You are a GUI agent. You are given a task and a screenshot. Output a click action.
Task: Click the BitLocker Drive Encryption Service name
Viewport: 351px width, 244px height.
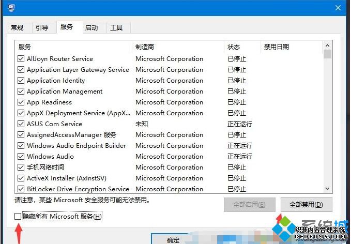coord(78,189)
